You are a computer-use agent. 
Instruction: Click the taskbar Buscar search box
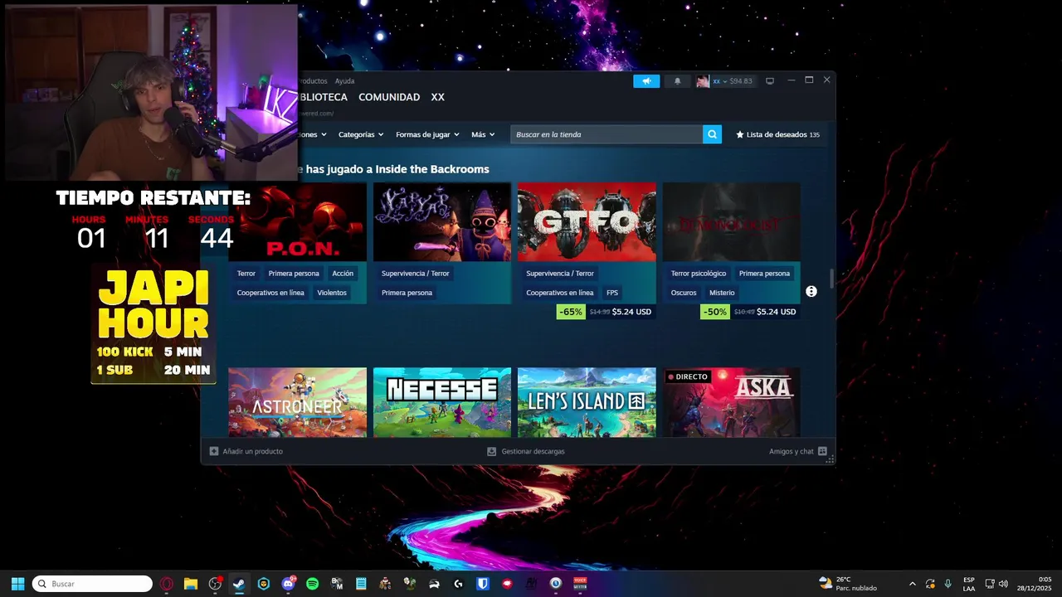[x=92, y=584]
